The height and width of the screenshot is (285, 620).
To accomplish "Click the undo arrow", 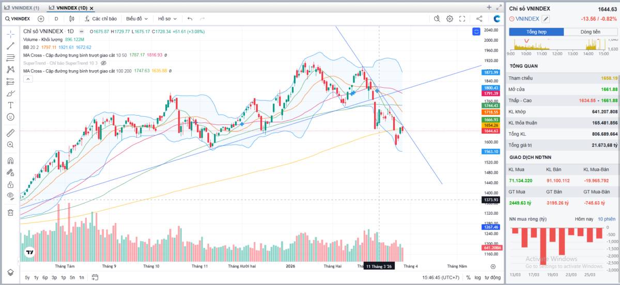I will 190,19.
